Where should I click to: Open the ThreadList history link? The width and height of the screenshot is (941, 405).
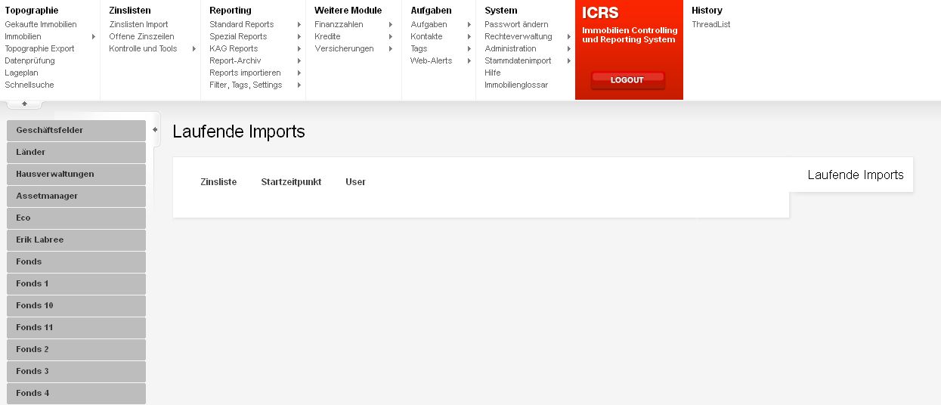point(710,24)
